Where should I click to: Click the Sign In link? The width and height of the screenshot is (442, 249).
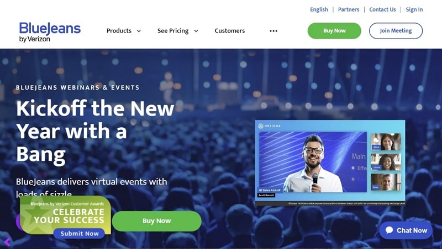(414, 9)
